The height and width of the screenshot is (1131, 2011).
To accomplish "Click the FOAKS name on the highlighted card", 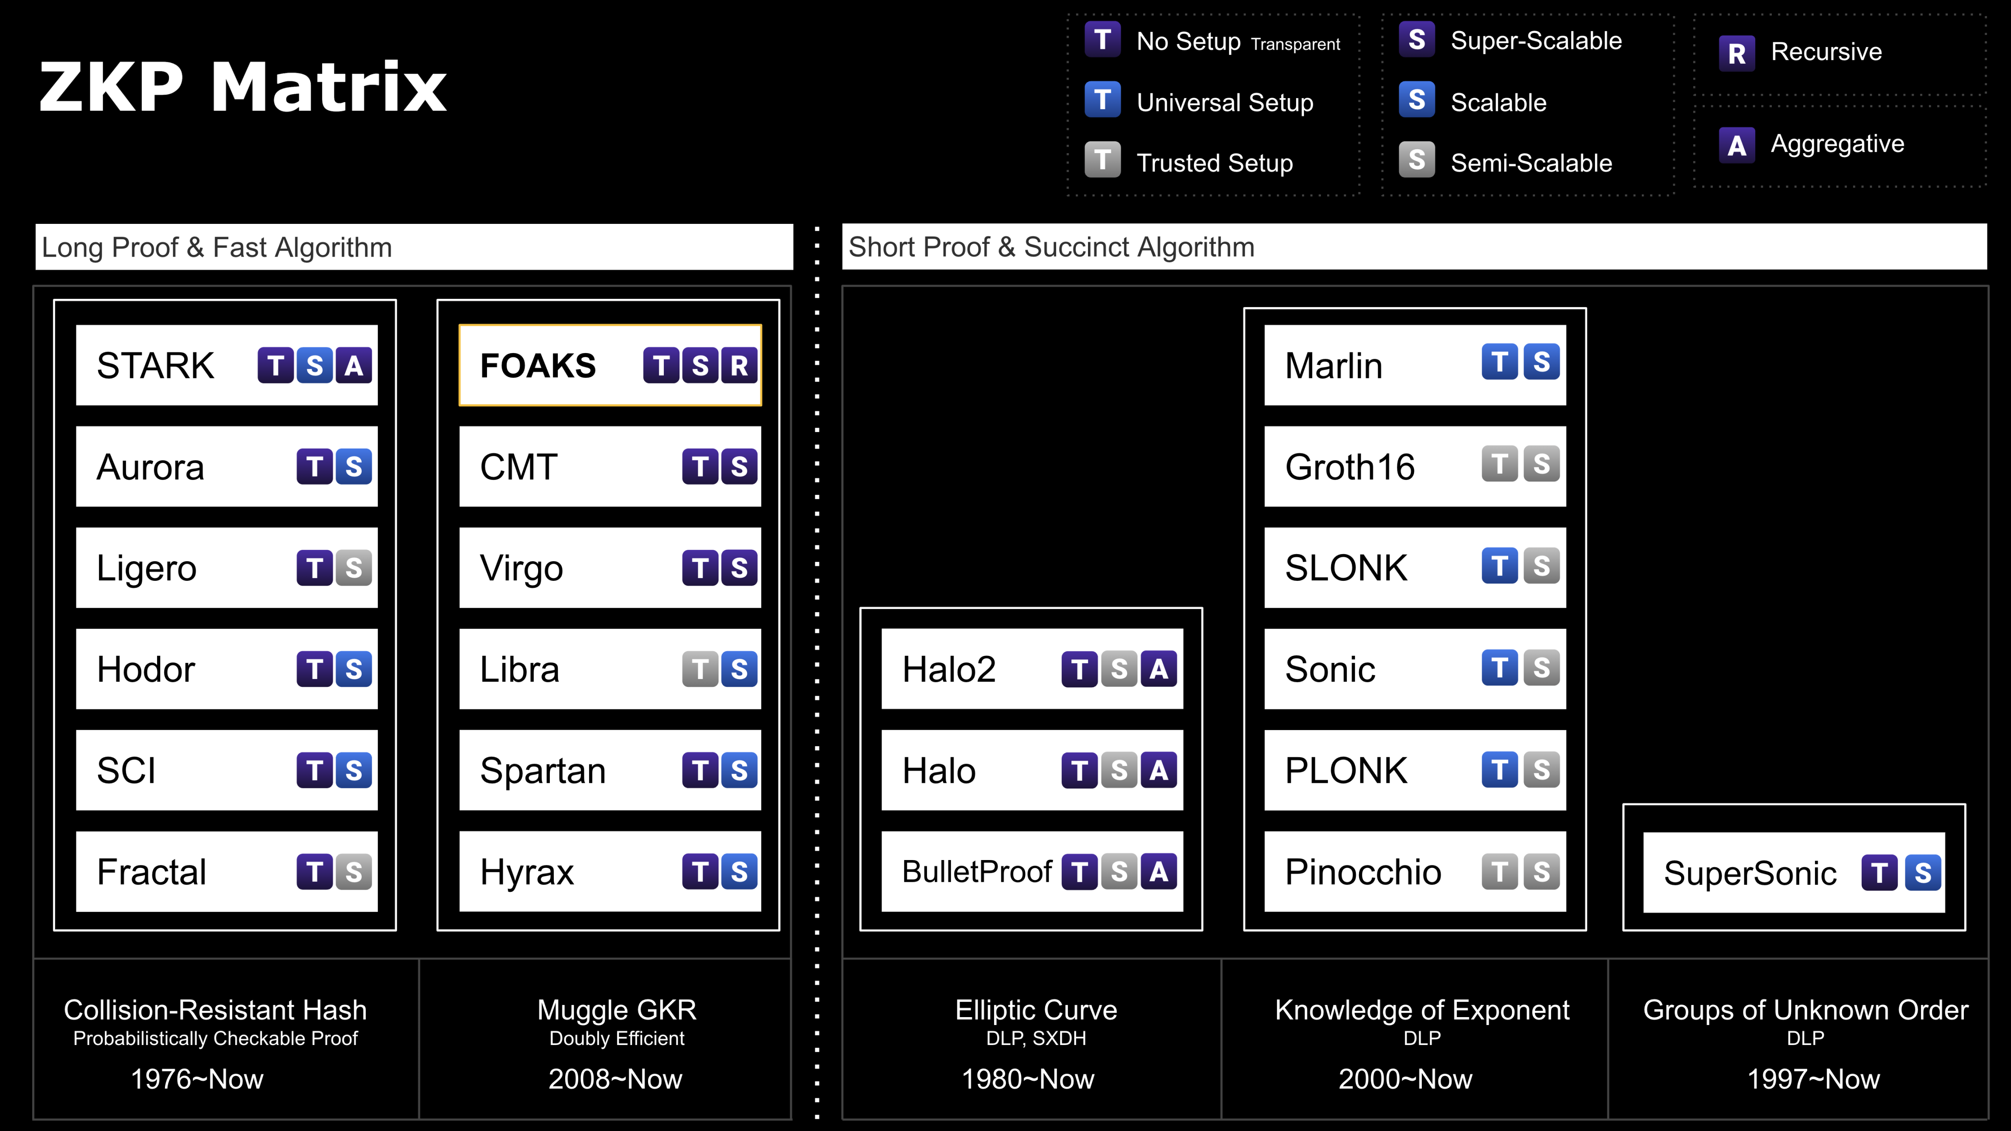I will [x=538, y=365].
